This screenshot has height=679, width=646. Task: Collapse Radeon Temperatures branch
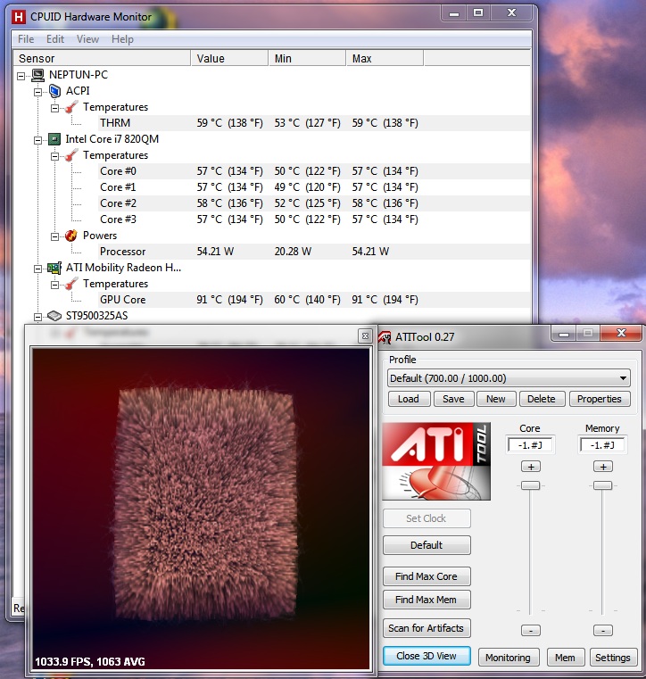(x=54, y=285)
